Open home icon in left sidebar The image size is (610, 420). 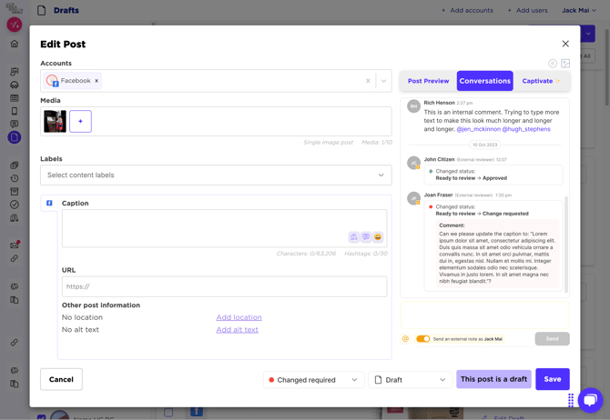coord(14,44)
